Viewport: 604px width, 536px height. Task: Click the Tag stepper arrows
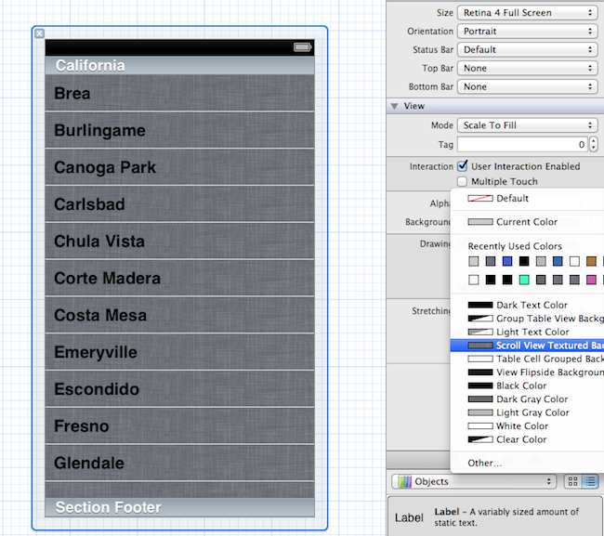[593, 144]
